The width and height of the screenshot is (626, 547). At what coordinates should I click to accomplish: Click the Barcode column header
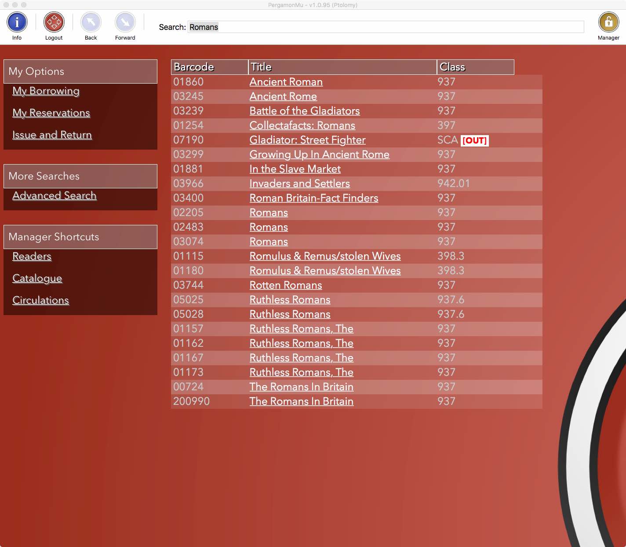[x=210, y=67]
